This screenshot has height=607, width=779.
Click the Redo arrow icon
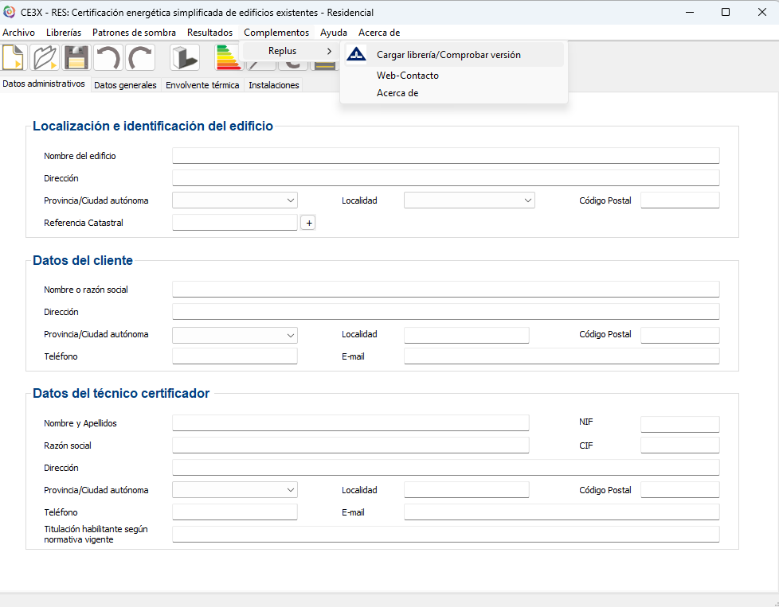[x=140, y=58]
